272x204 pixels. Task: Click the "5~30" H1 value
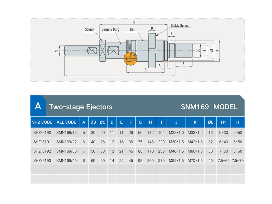[223, 133]
